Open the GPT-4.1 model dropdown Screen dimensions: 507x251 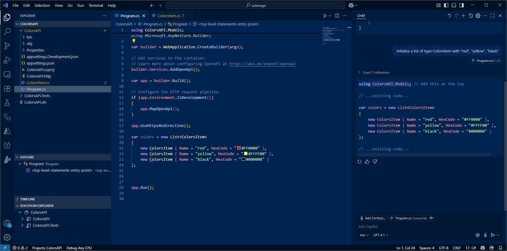[381, 235]
